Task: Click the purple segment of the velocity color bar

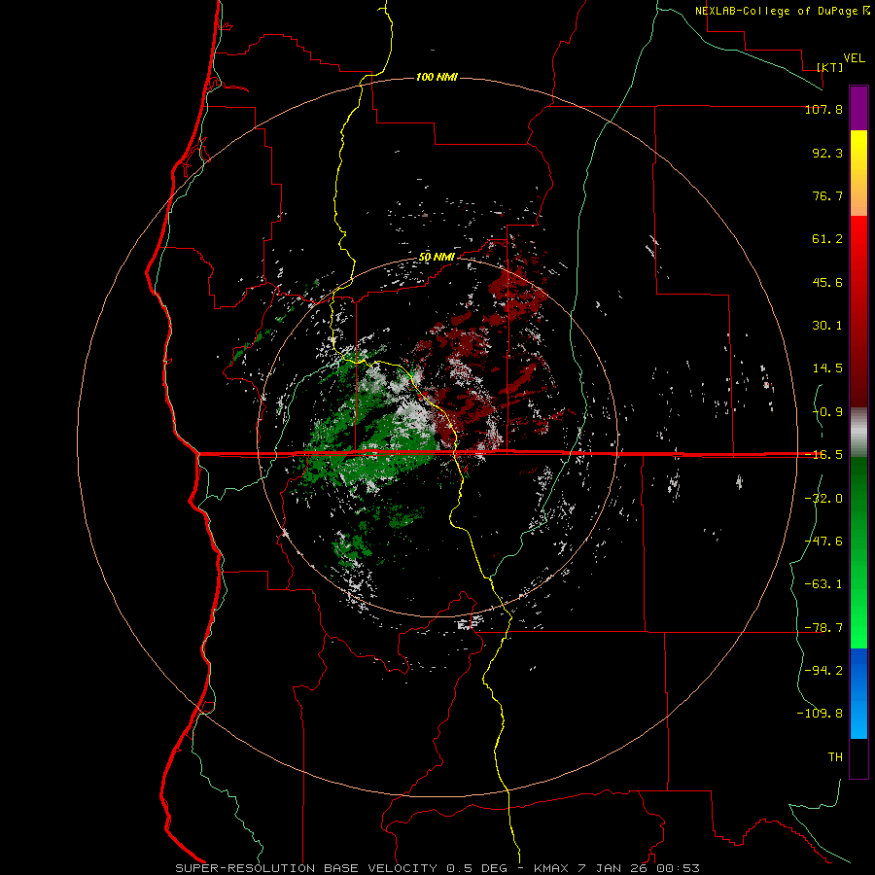Action: point(858,108)
